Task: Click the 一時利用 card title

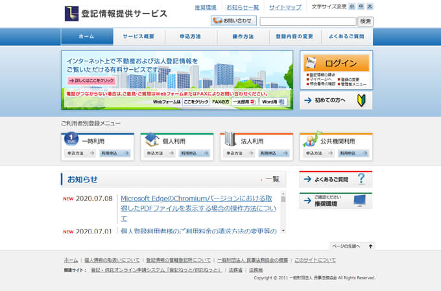Action: (x=93, y=141)
